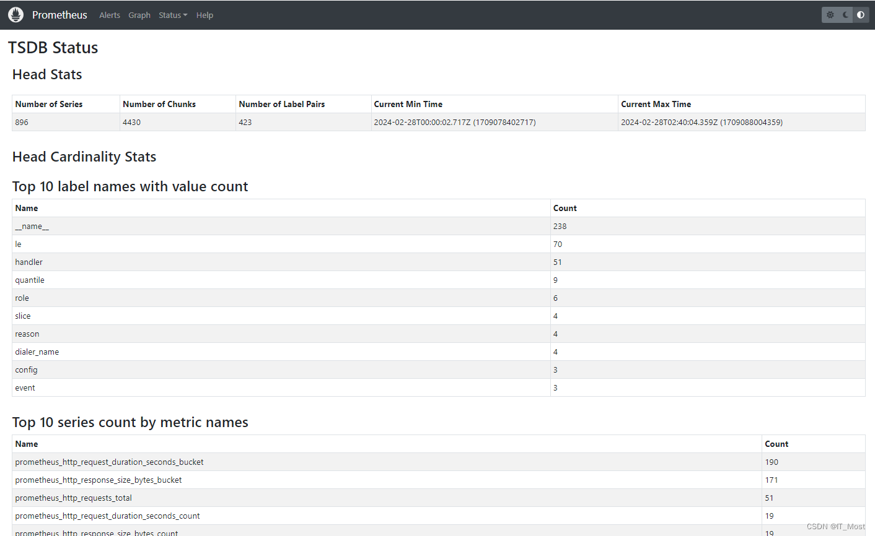
Task: Select browser-preferred contrast theme icon
Action: coord(861,15)
